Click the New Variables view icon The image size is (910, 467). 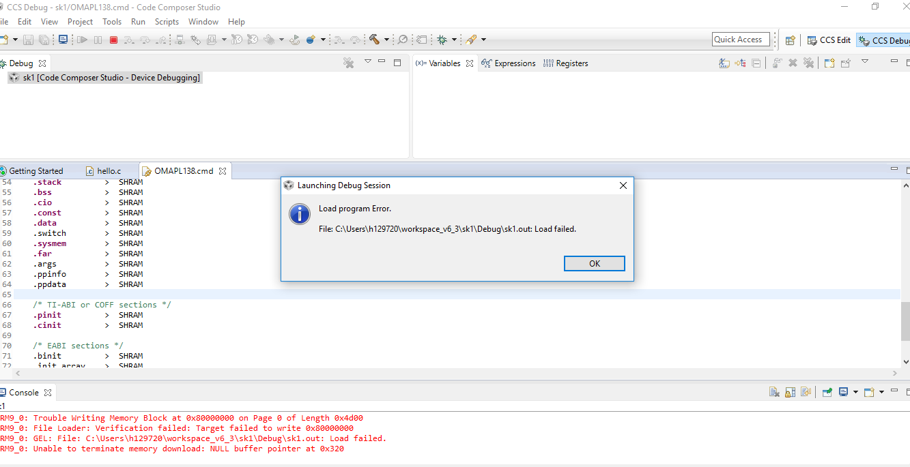[x=829, y=63]
